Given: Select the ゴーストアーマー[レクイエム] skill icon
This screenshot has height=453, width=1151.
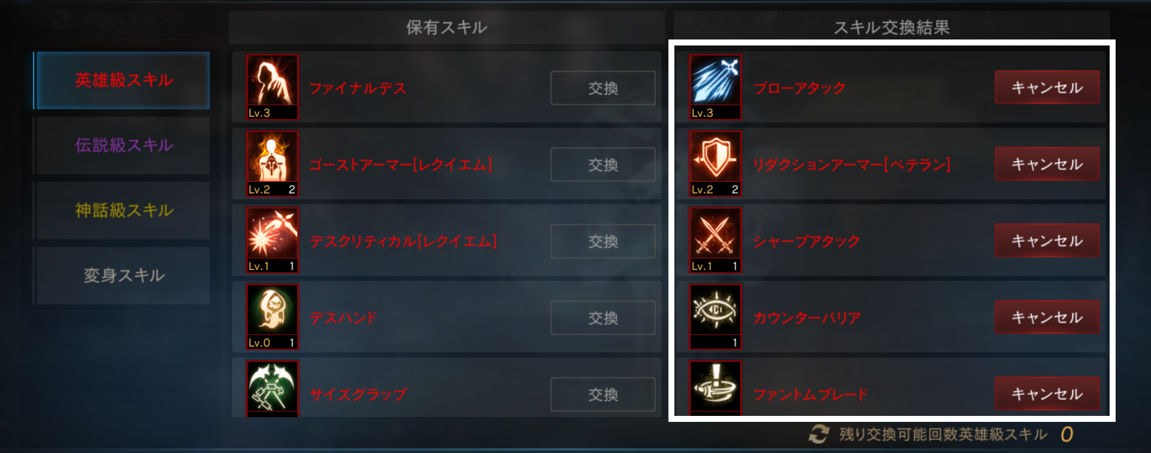Looking at the screenshot, I should click(x=272, y=163).
